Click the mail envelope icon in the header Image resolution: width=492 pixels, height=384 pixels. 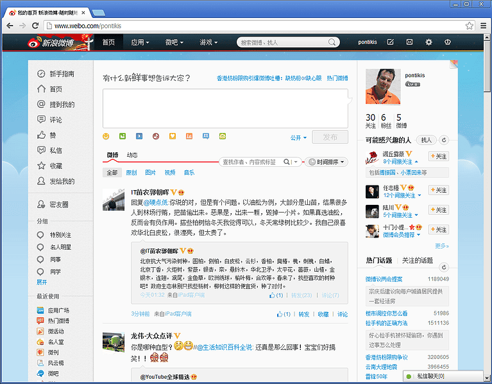409,42
